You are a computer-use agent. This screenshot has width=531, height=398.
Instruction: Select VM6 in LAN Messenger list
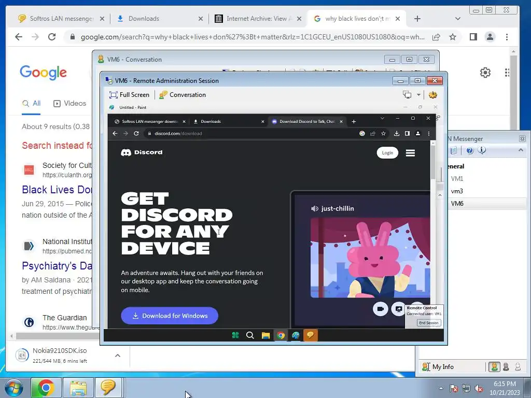coord(457,203)
